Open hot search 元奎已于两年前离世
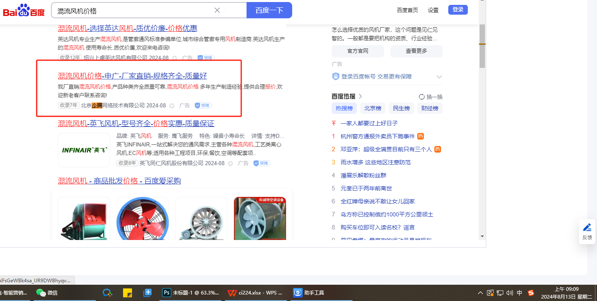This screenshot has width=597, height=301. [366, 188]
